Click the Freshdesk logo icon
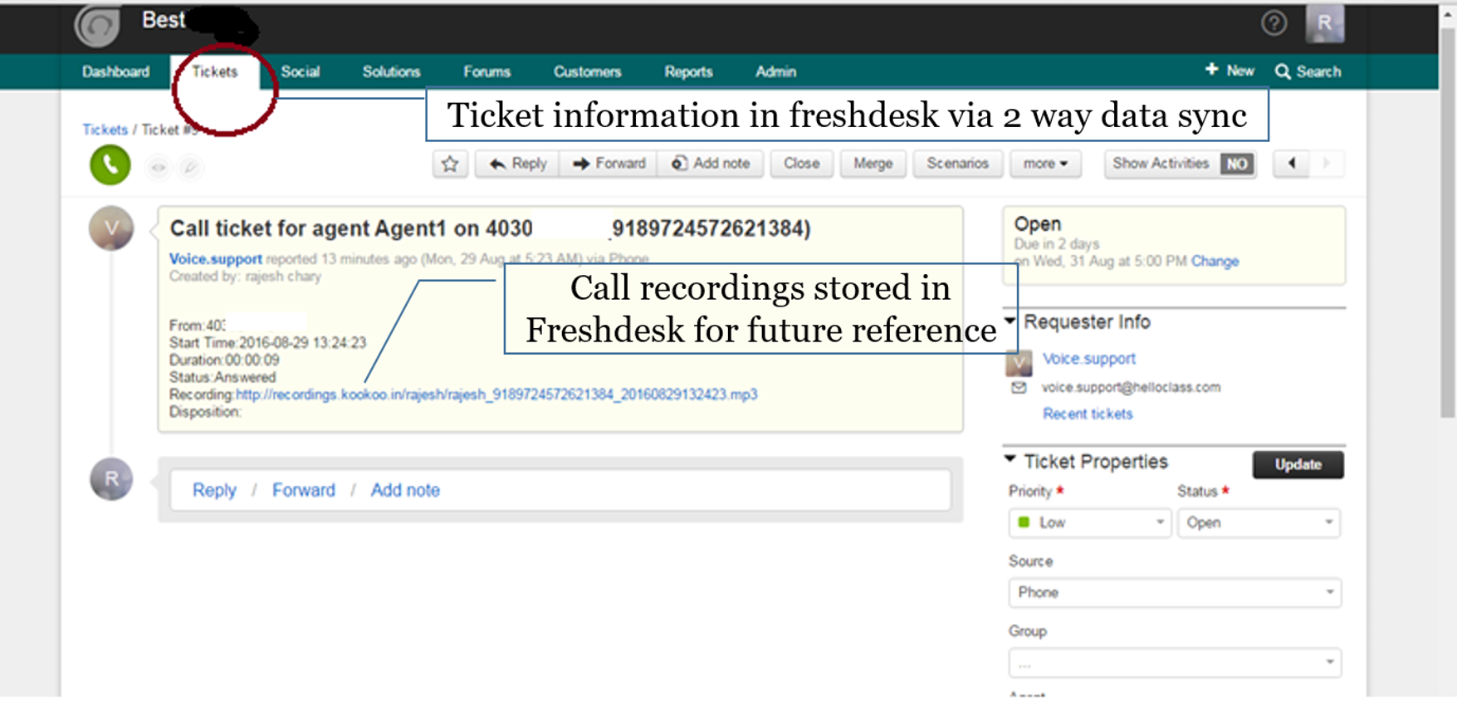This screenshot has width=1457, height=706. [x=98, y=25]
